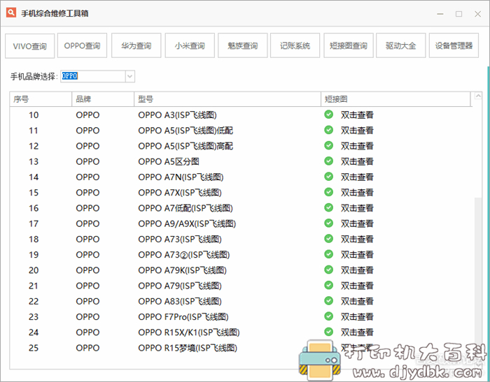Sort by the 品牌 column header
The height and width of the screenshot is (382, 490).
tap(103, 99)
